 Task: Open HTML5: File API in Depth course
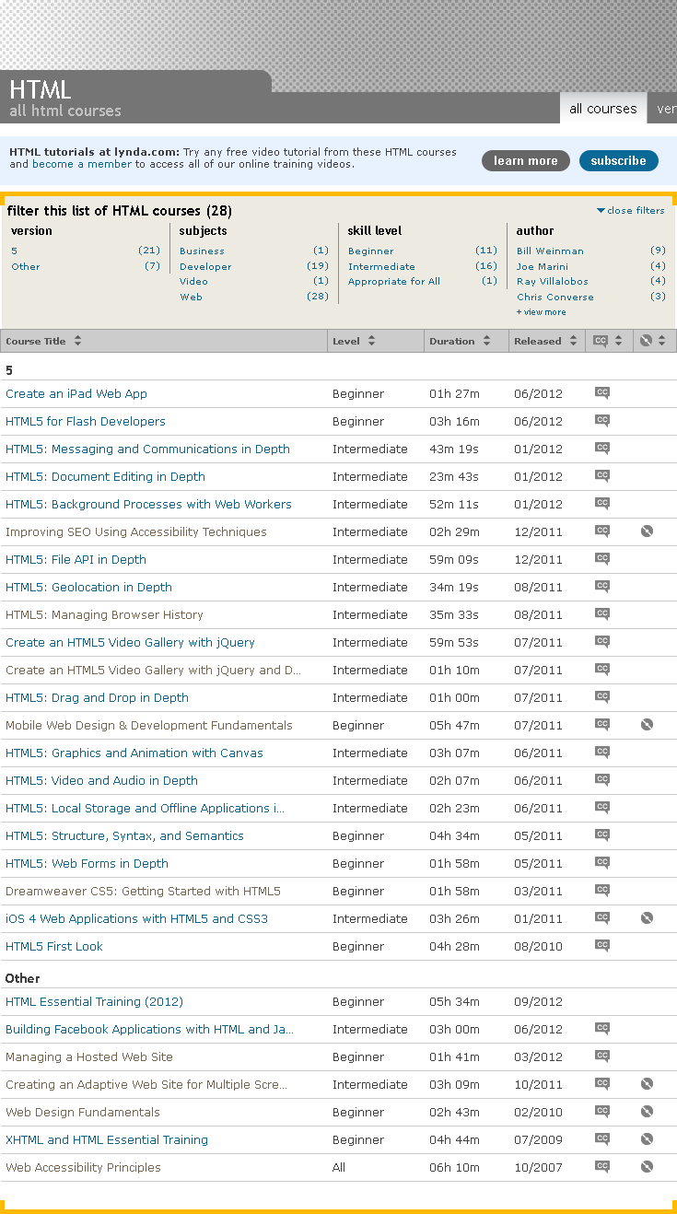76,559
